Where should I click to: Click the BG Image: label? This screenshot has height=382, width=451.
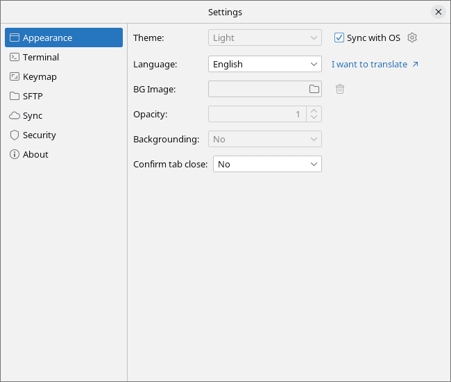click(155, 89)
